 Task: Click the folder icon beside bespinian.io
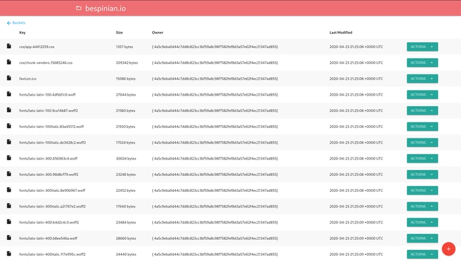click(x=78, y=9)
